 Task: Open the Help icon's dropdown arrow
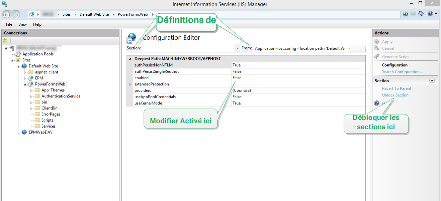pos(436,14)
